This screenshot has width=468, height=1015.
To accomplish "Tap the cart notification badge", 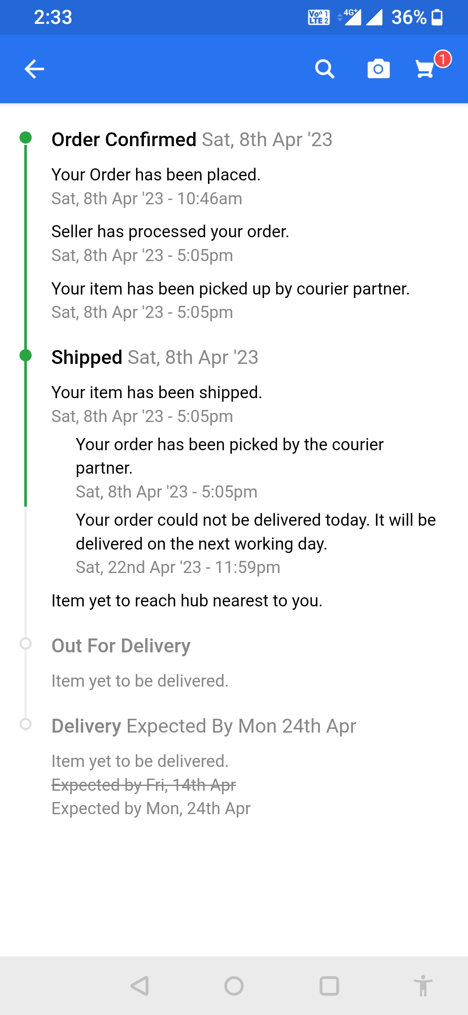I will point(442,59).
